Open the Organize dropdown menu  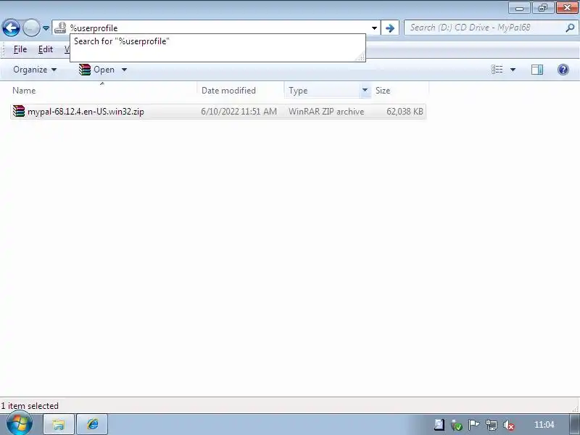tap(35, 70)
